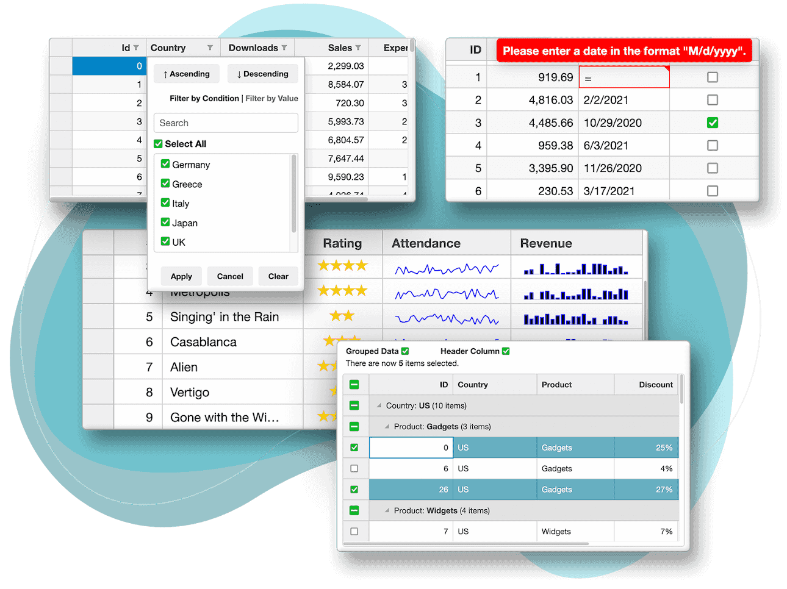Switch to Filter by Condition tab
Viewport: 787px width, 589px height.
(204, 98)
